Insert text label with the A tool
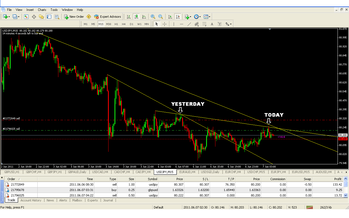 tap(212, 24)
